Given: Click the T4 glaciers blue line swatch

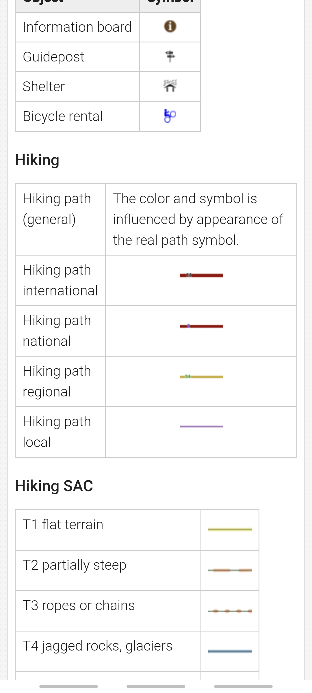Looking at the screenshot, I should click(x=230, y=651).
